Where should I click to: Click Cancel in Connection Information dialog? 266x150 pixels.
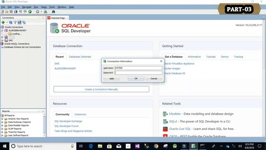coord(154,79)
